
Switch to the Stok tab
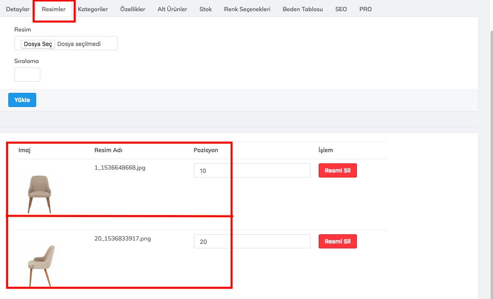point(205,9)
